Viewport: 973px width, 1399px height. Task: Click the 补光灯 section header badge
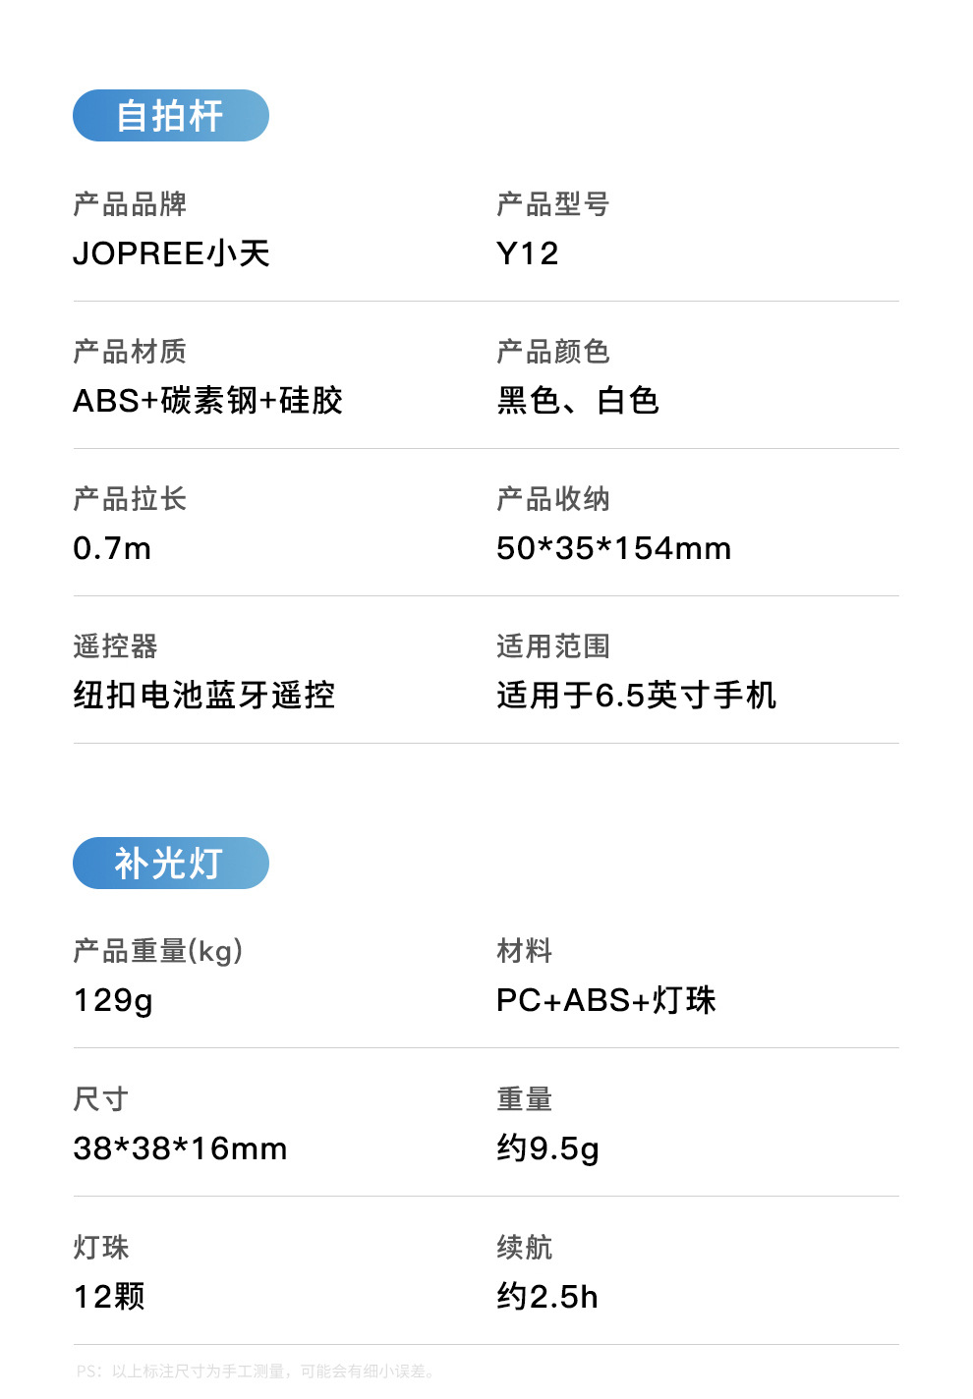coord(170,864)
